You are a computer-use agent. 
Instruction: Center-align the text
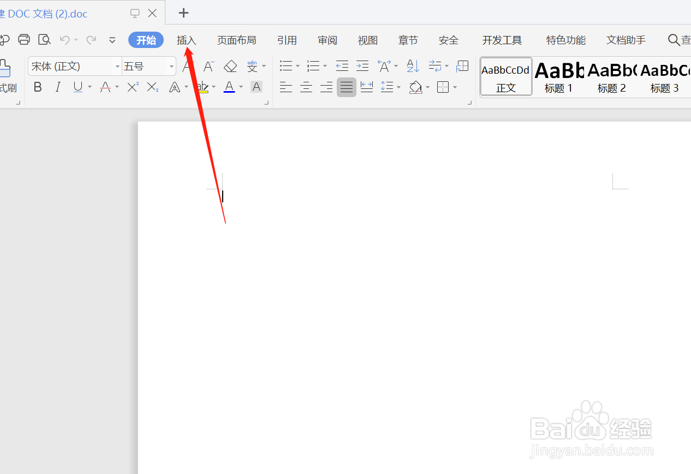(x=306, y=87)
